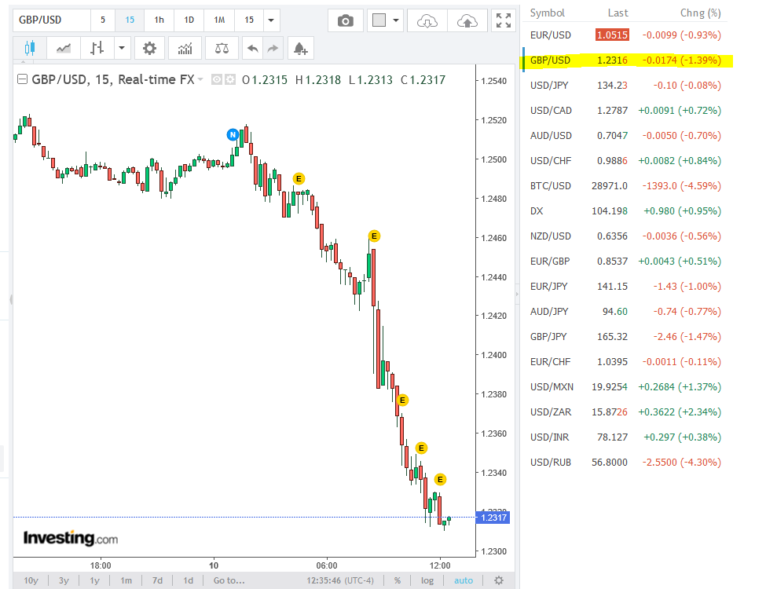Select the USD/JPY row in the watchlist
Image resolution: width=766 pixels, height=589 pixels.
tap(625, 86)
